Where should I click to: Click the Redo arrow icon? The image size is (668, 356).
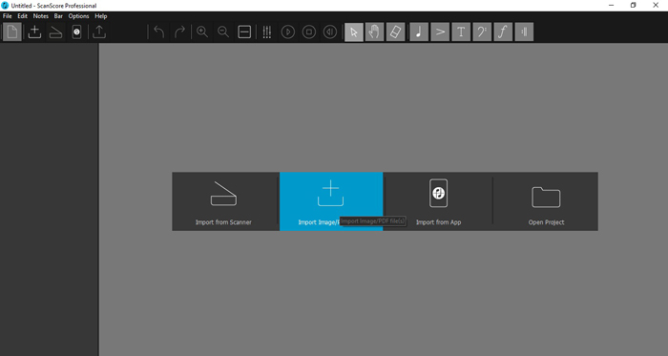(x=179, y=31)
